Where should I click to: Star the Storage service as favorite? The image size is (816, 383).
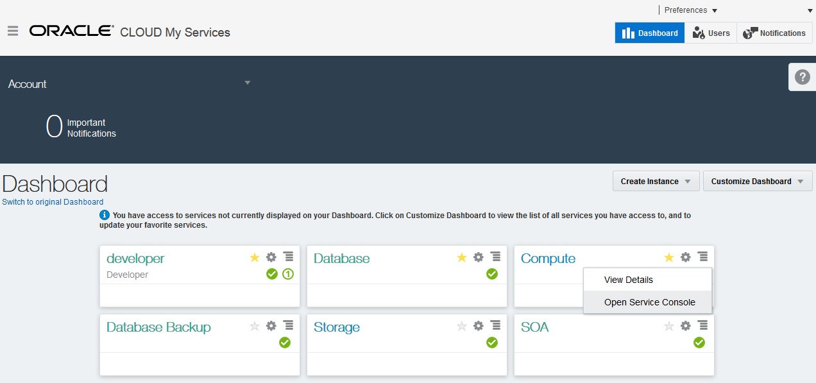(461, 325)
